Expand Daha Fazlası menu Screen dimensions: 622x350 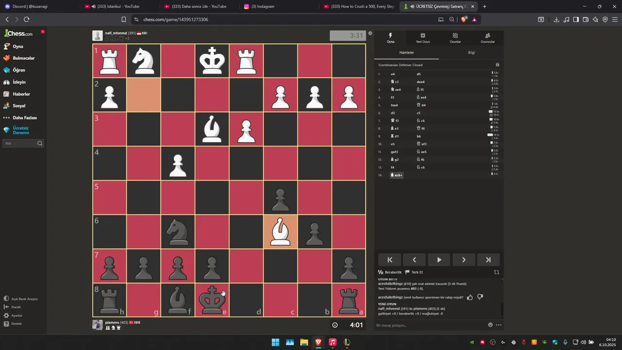click(20, 118)
